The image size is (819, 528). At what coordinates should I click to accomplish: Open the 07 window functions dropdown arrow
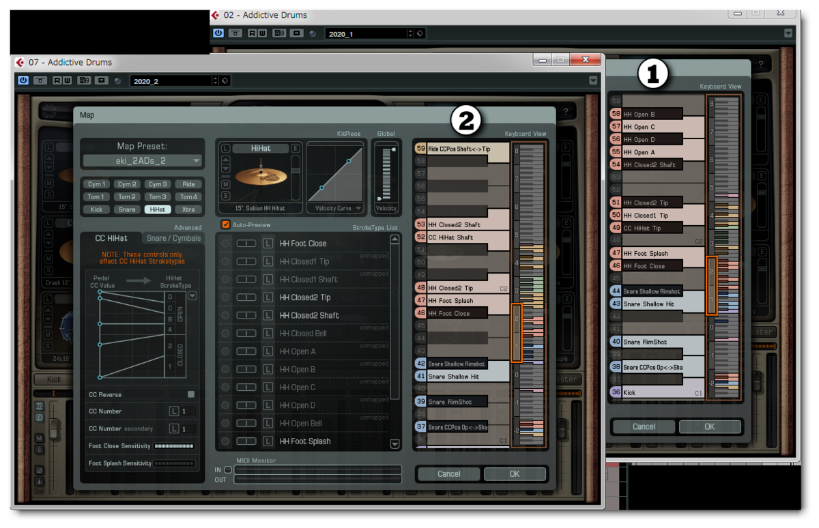593,80
